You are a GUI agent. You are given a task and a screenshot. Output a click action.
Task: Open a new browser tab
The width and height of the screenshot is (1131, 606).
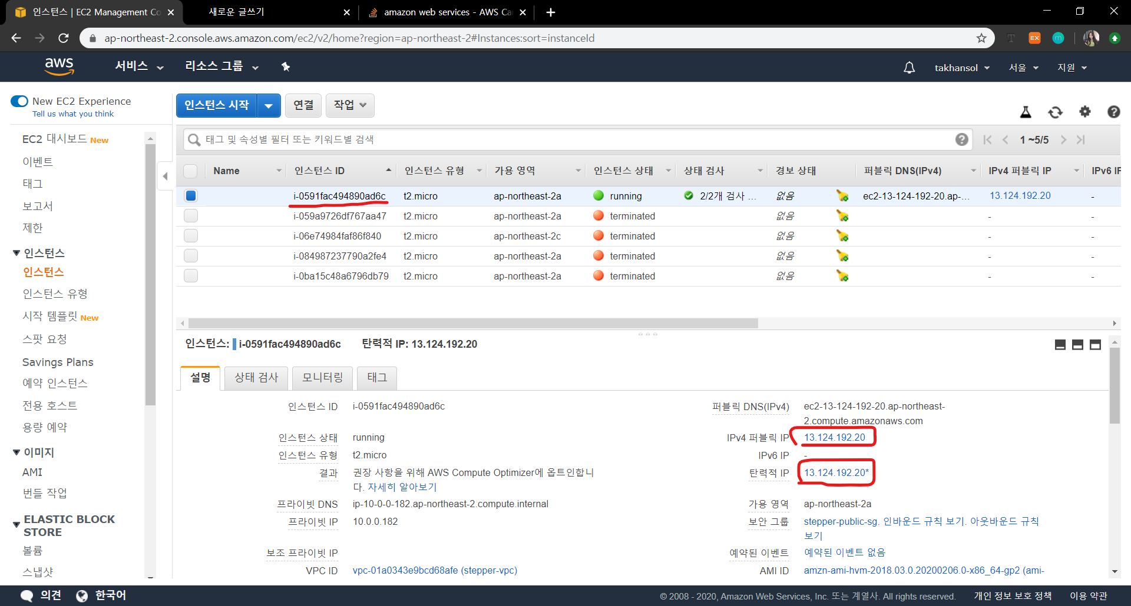[551, 12]
